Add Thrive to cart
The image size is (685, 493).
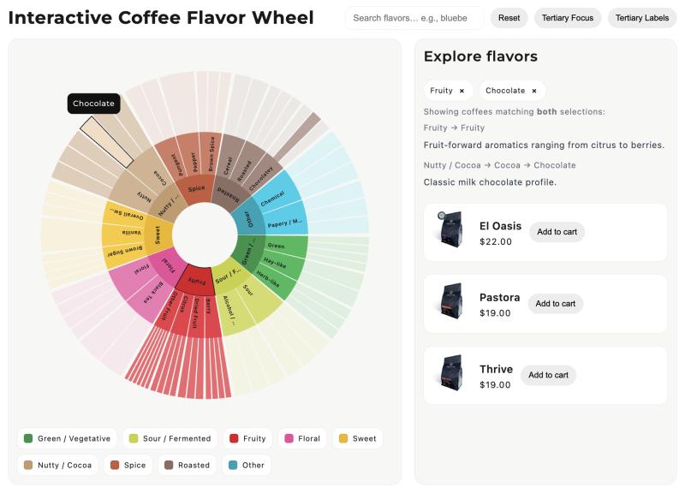549,375
